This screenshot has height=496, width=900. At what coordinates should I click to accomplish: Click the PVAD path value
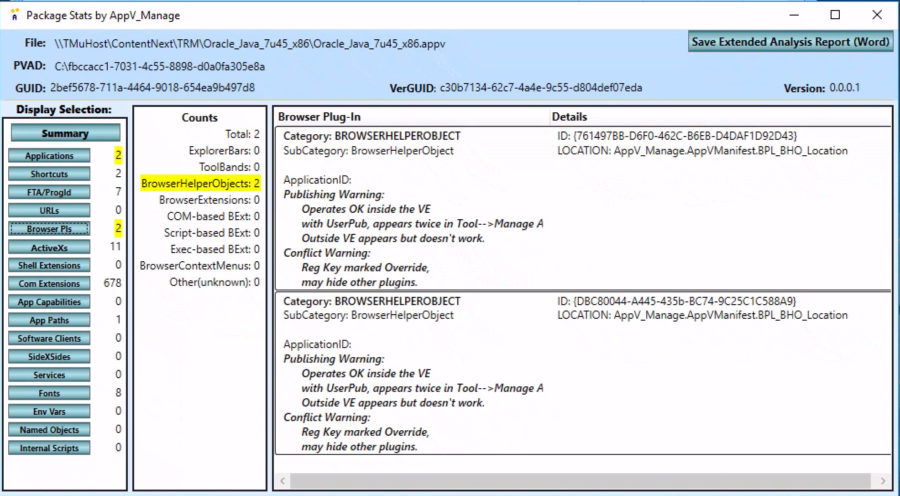coord(160,67)
